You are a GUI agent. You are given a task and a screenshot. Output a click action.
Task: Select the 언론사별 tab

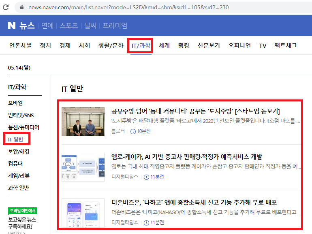pyautogui.click(x=21, y=45)
